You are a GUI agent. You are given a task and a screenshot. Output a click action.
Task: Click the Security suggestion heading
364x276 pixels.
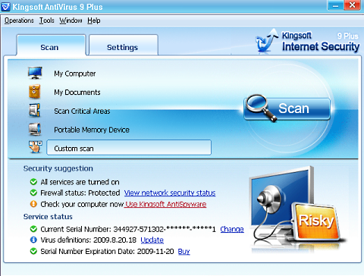point(58,168)
